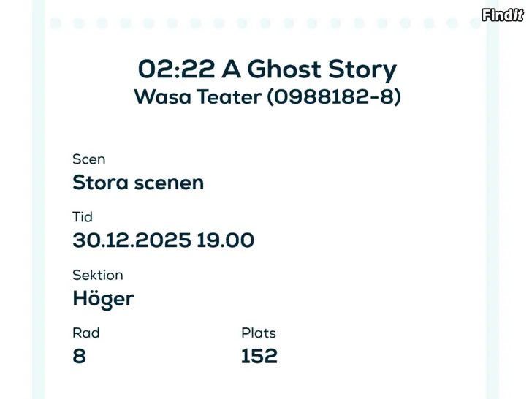Click the showtime 19.00
The image size is (532, 399).
coord(226,240)
